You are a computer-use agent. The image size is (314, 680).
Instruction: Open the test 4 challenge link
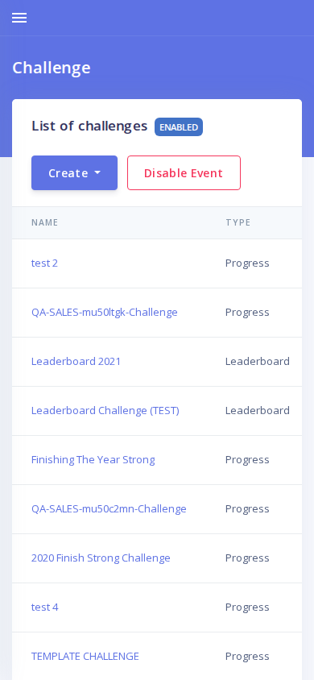click(x=44, y=607)
